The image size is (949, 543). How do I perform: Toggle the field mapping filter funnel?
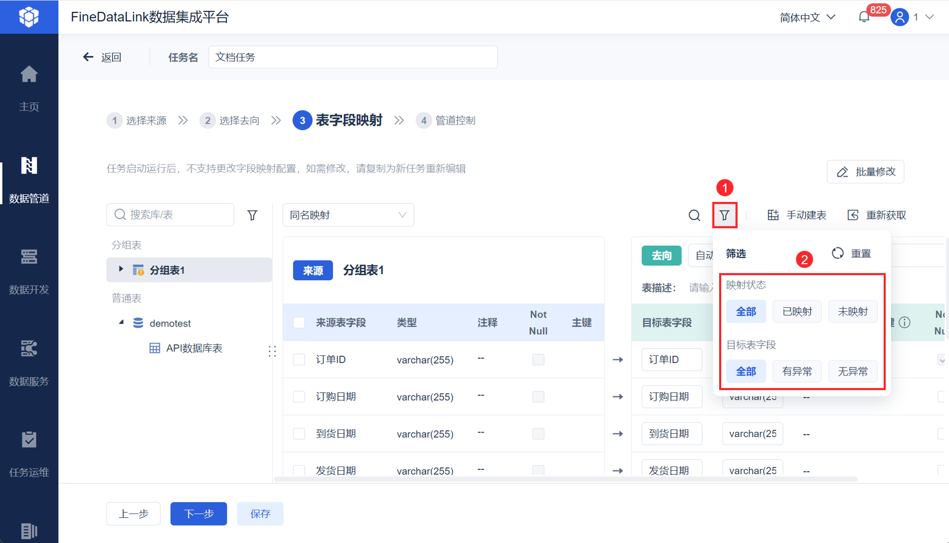click(724, 215)
